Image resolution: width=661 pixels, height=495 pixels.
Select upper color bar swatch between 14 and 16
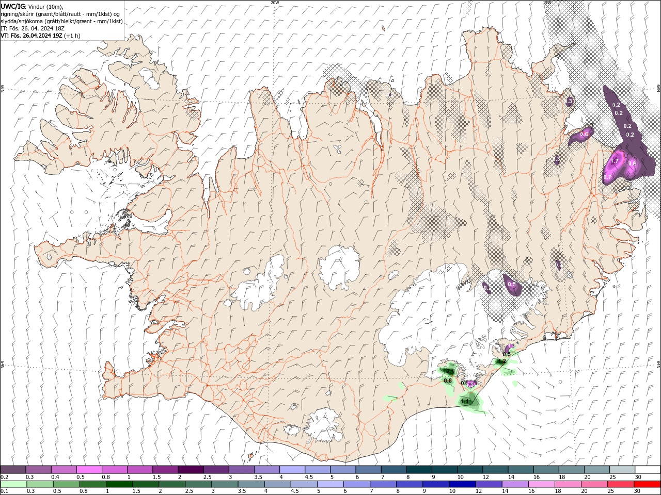coord(521,470)
